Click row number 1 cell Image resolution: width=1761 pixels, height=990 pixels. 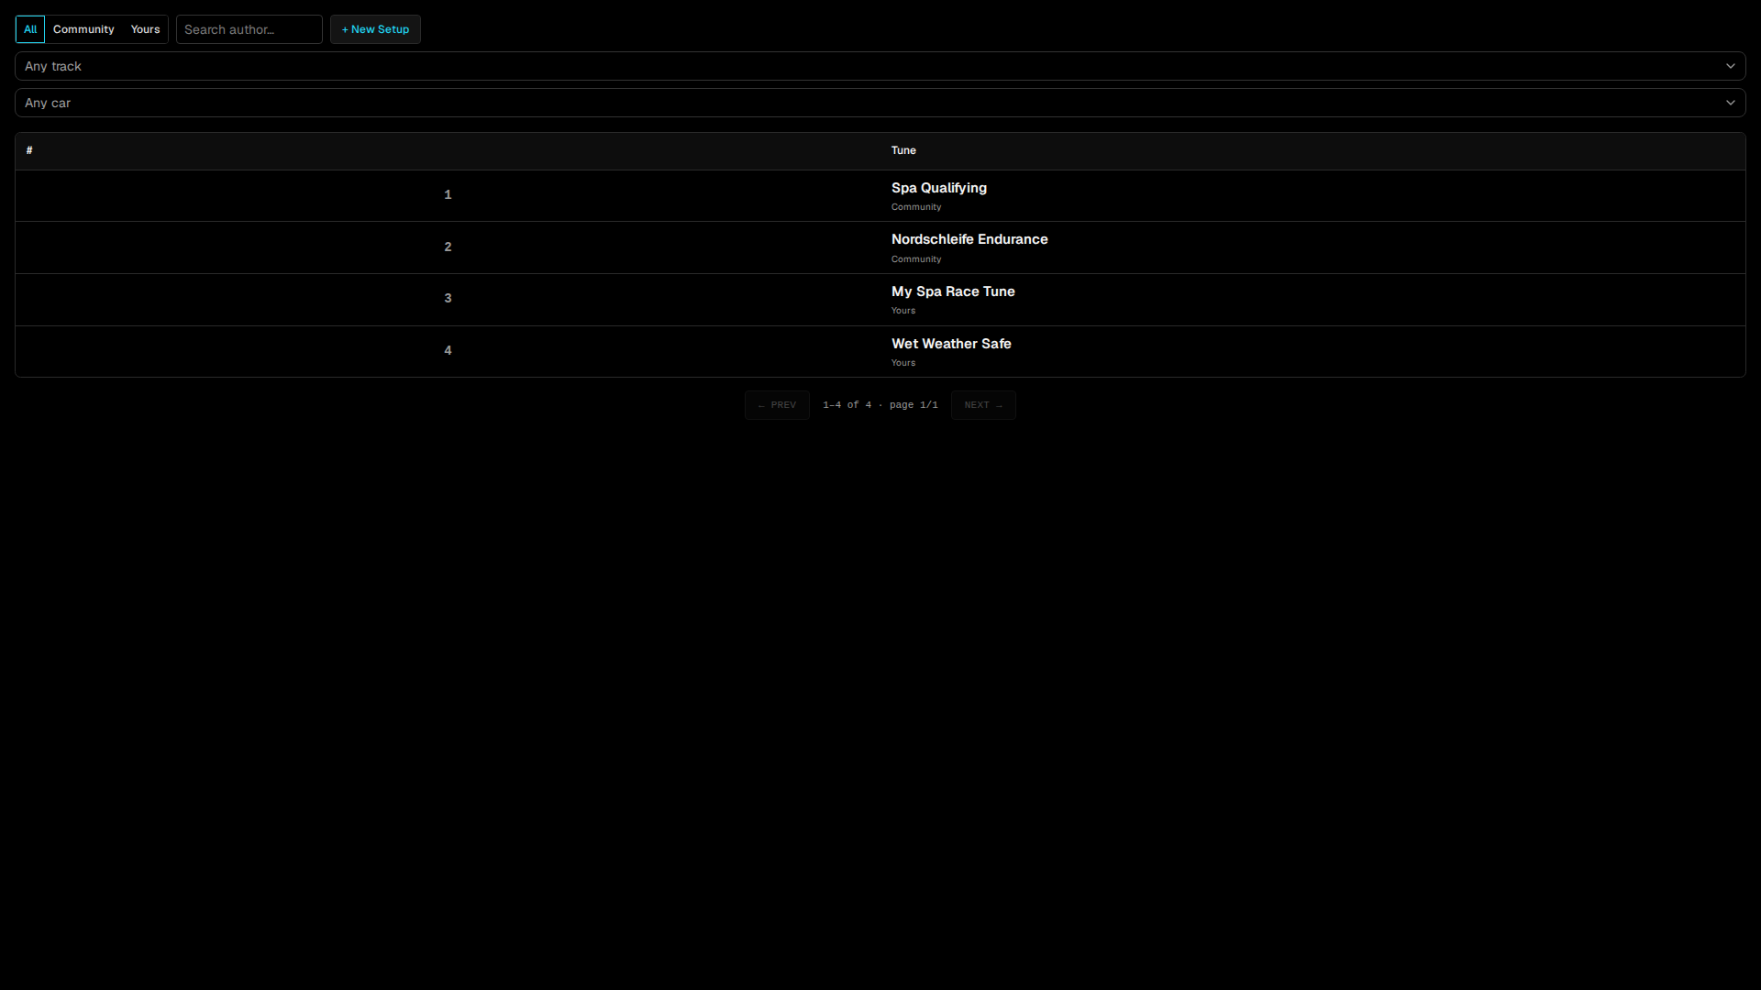click(x=448, y=195)
